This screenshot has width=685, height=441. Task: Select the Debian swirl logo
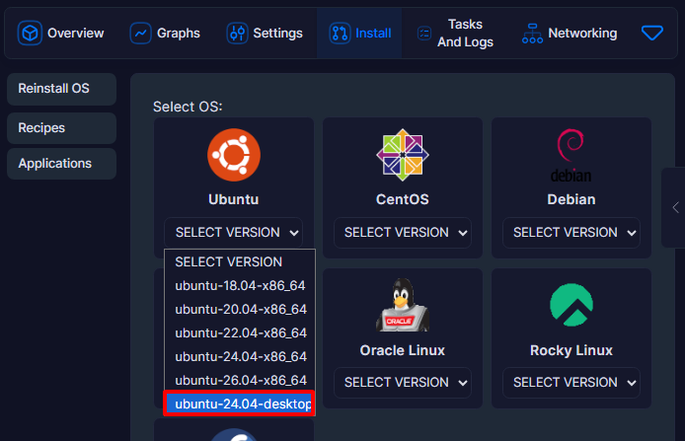coord(571,156)
